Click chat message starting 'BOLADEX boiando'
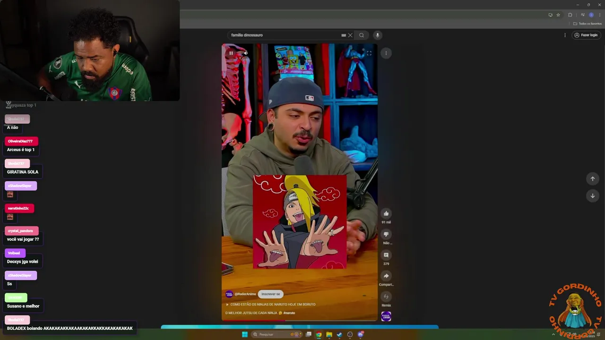The height and width of the screenshot is (340, 605). 70,328
